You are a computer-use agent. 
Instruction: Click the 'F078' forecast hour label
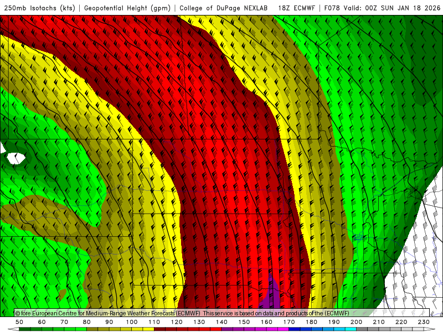click(x=332, y=8)
